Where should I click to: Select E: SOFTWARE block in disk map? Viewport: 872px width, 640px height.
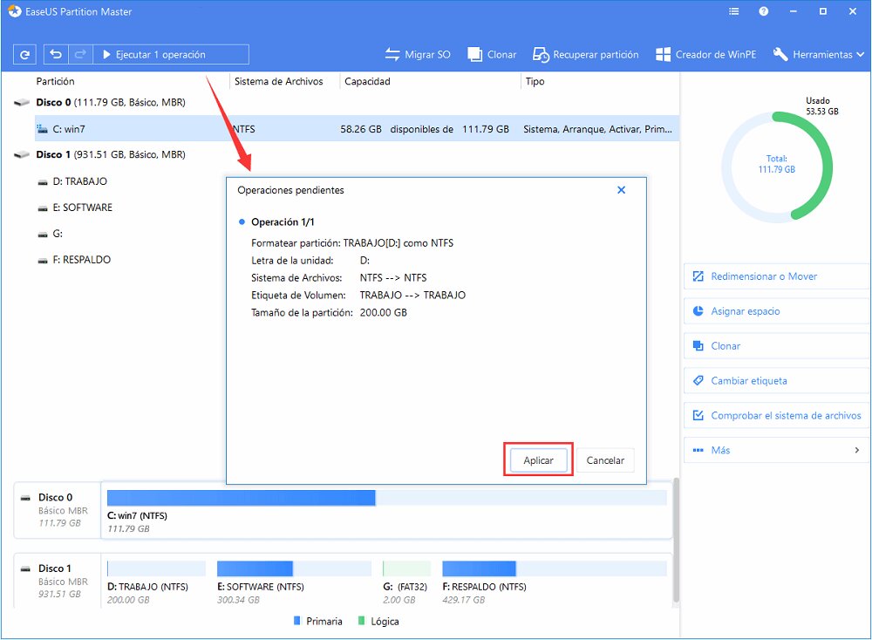tap(294, 582)
